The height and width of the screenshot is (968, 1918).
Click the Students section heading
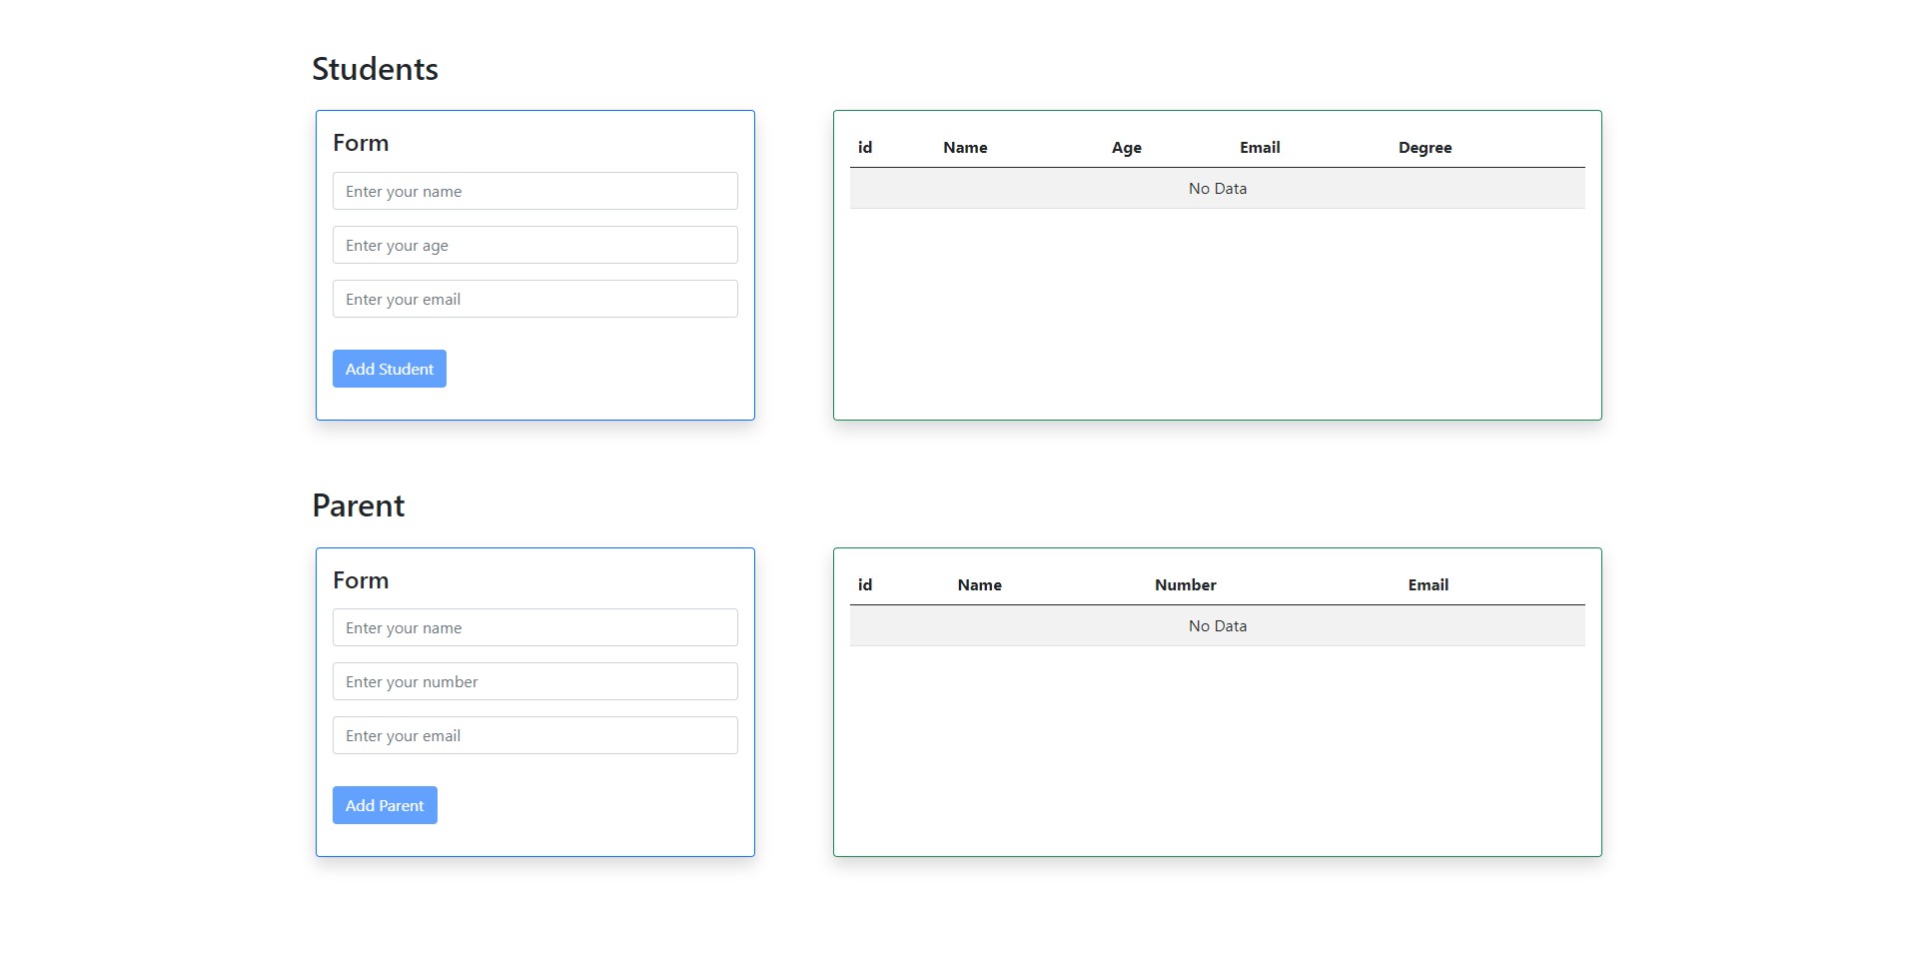375,69
